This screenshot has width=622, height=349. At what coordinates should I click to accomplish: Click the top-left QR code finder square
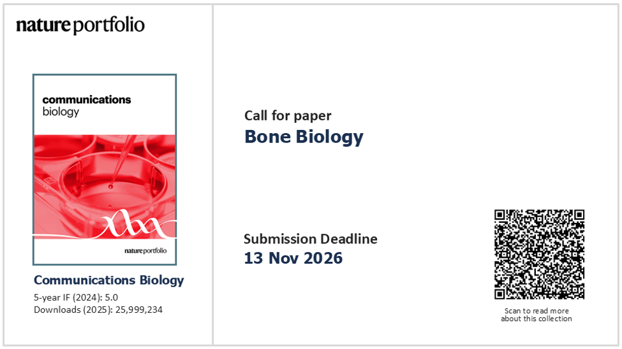pos(500,215)
